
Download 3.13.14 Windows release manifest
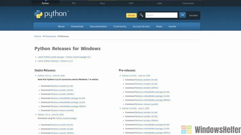62,110
